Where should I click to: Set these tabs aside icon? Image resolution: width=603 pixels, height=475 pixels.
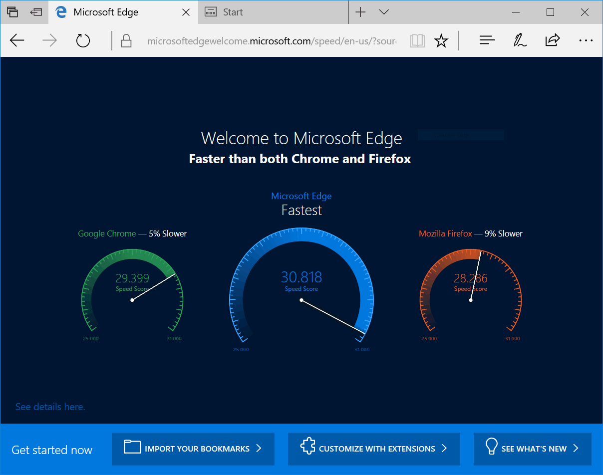point(36,12)
